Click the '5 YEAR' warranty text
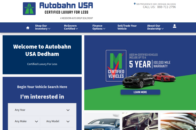Image resolution: width=196 pixels, height=130 pixels. point(140,64)
